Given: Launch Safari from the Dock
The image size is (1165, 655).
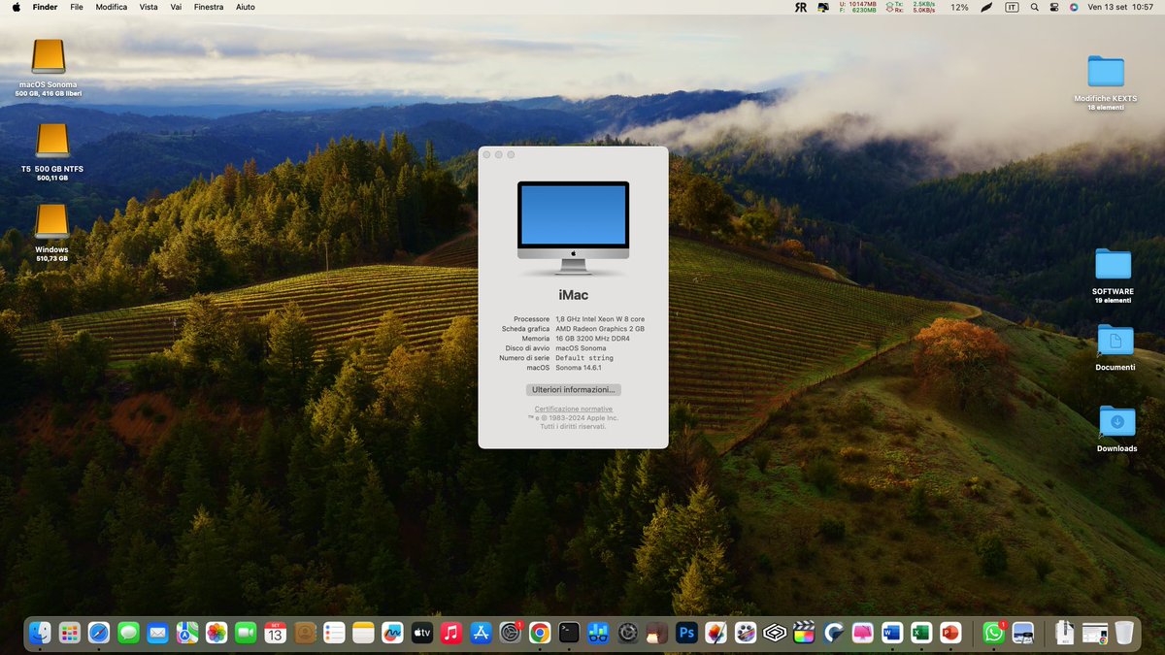Looking at the screenshot, I should click(x=99, y=633).
